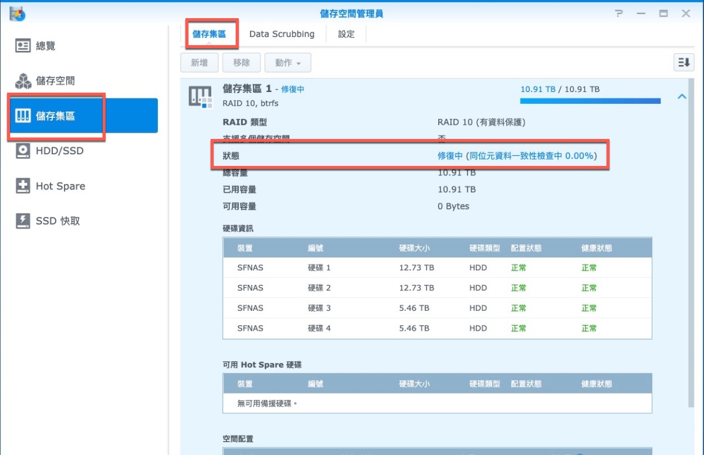
Task: Open the help question mark icon
Action: tap(619, 13)
